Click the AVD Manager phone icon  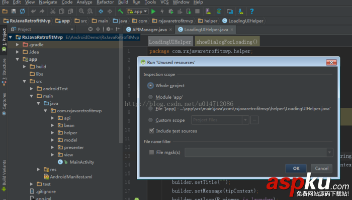click(x=208, y=11)
